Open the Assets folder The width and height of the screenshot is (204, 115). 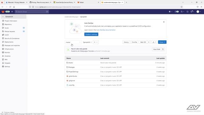click(71, 63)
